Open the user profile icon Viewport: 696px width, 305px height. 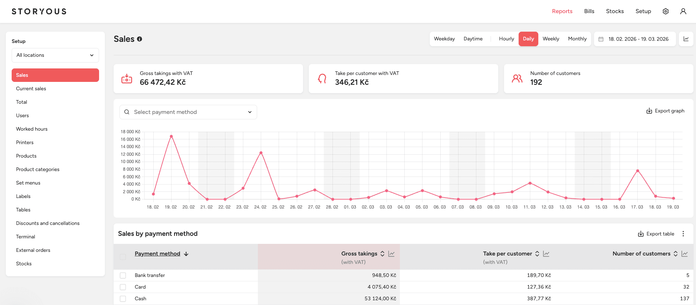point(683,11)
